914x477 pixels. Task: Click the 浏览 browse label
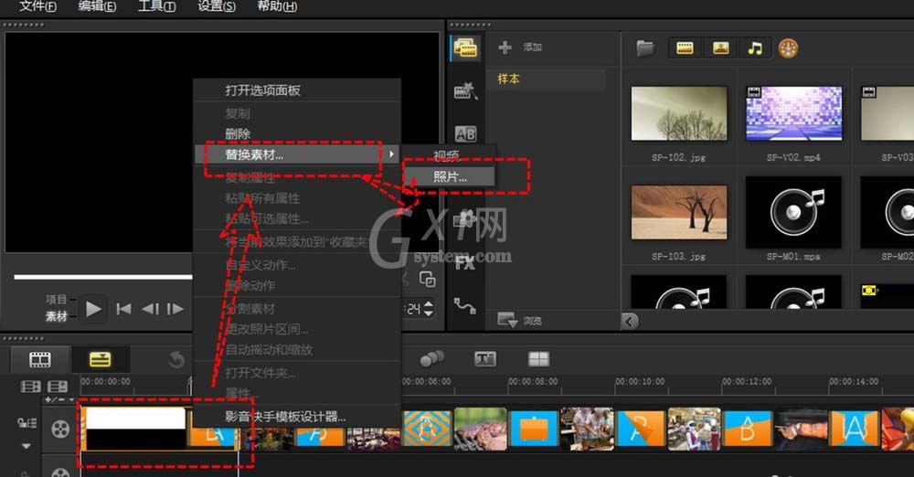(x=532, y=320)
